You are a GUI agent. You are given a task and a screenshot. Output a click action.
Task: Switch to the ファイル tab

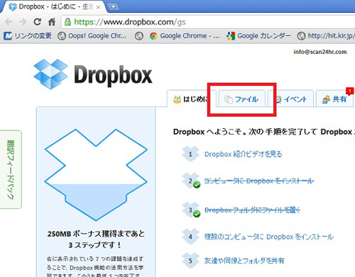click(x=241, y=99)
